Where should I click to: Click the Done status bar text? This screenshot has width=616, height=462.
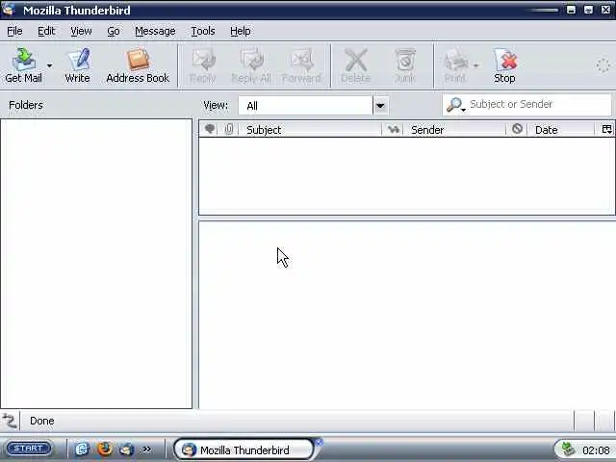coord(42,422)
